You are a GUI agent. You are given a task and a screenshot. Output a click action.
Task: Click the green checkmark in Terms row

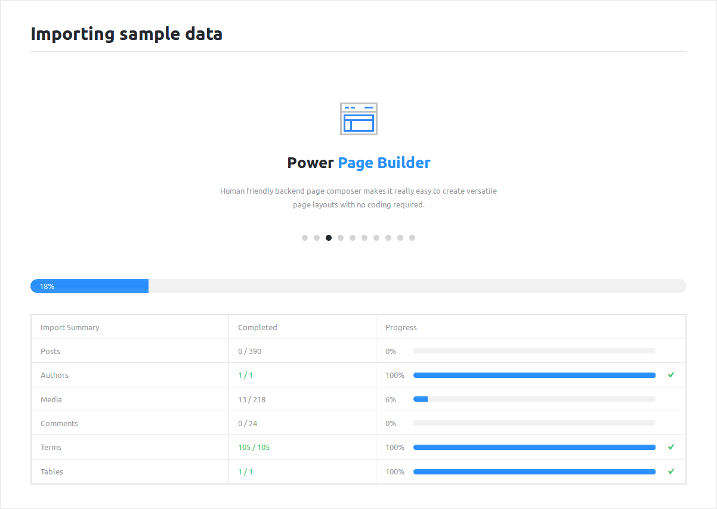point(671,447)
